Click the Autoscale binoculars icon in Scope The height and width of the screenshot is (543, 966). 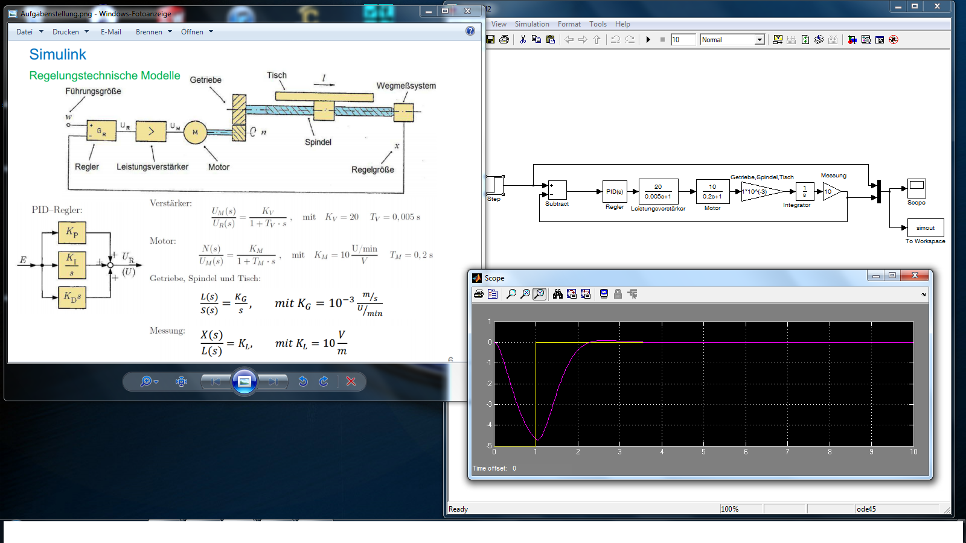click(x=557, y=294)
